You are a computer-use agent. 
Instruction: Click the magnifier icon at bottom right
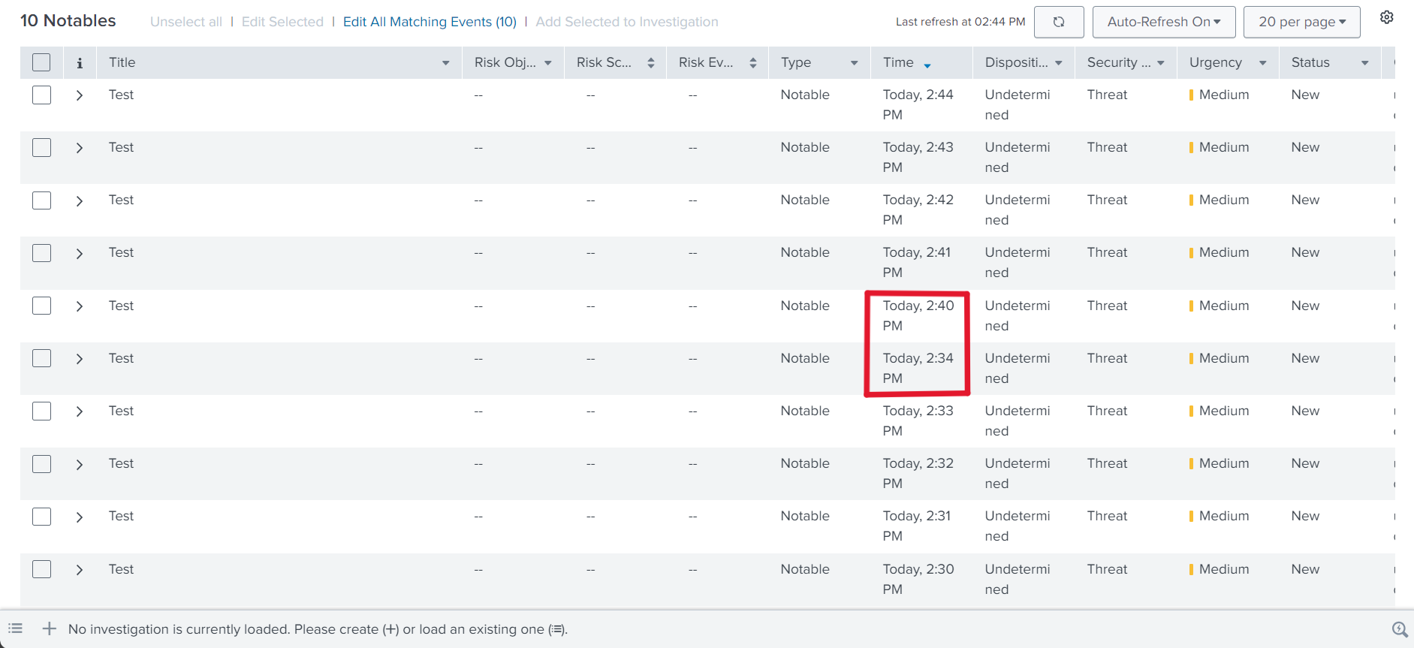click(1399, 629)
